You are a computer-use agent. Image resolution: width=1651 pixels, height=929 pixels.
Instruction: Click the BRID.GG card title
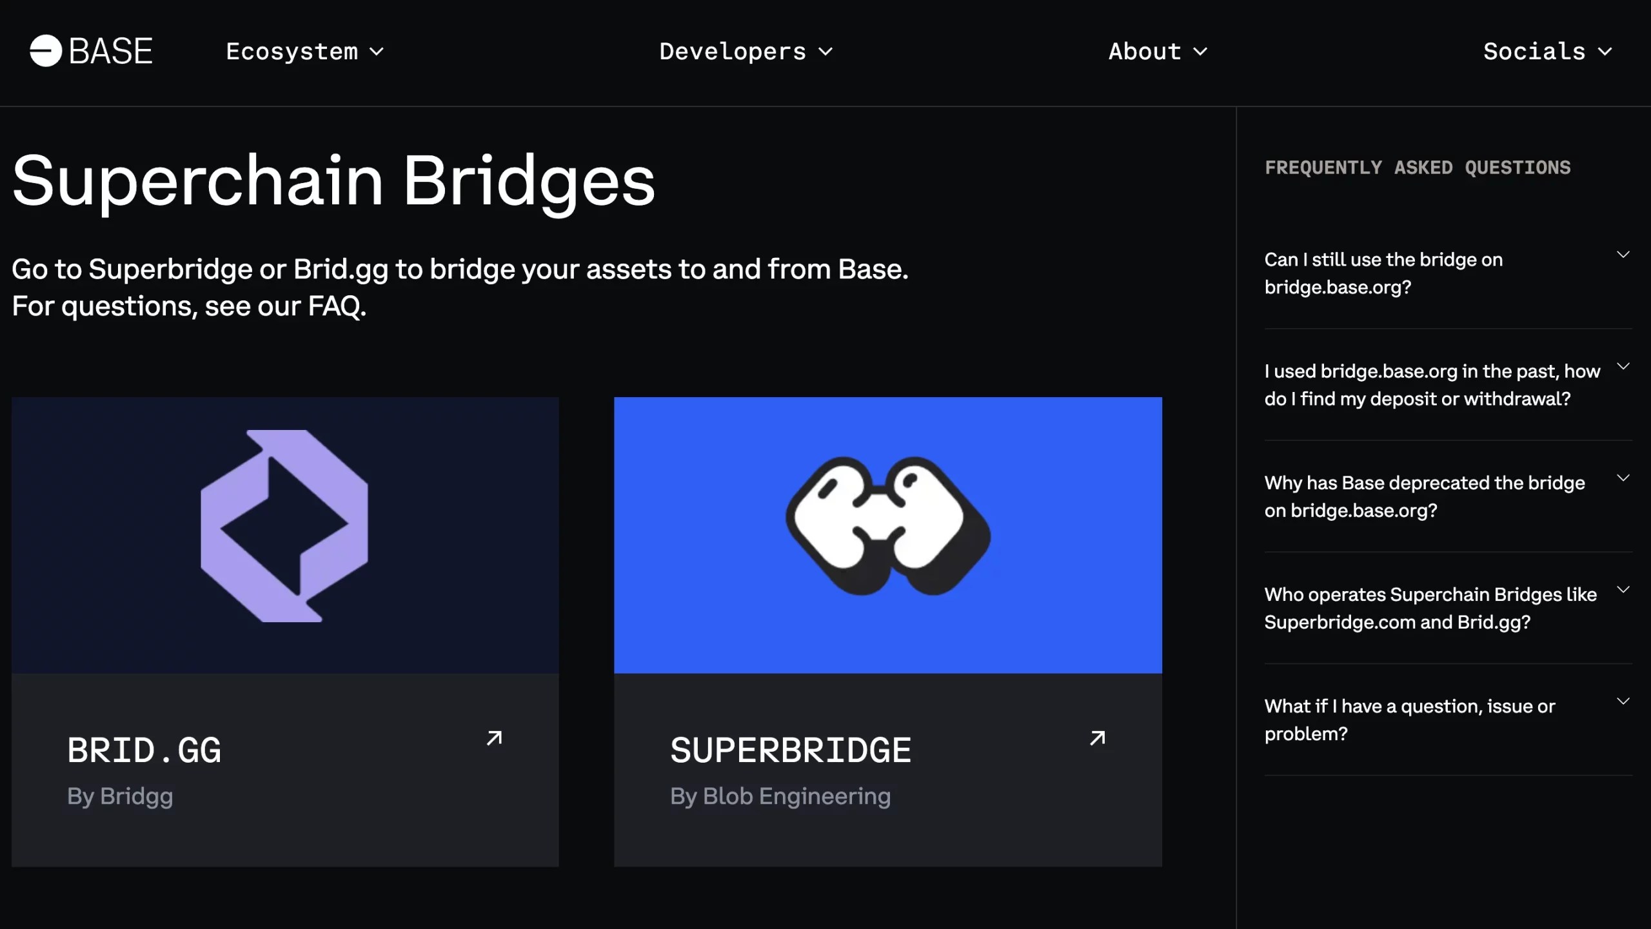coord(144,749)
